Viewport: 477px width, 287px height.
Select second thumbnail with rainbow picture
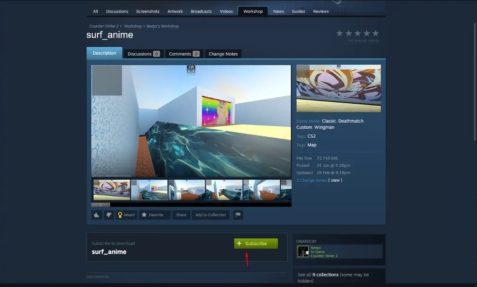[149, 190]
